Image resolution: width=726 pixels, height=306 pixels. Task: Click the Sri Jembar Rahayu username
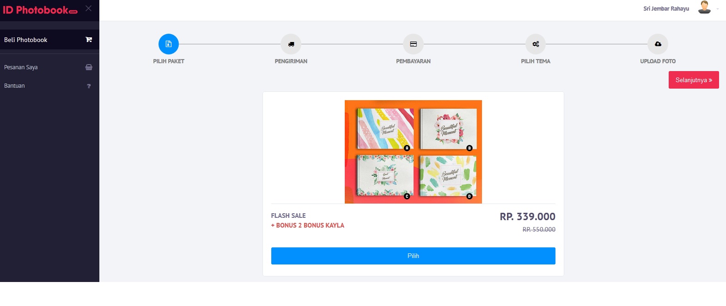[x=666, y=9]
